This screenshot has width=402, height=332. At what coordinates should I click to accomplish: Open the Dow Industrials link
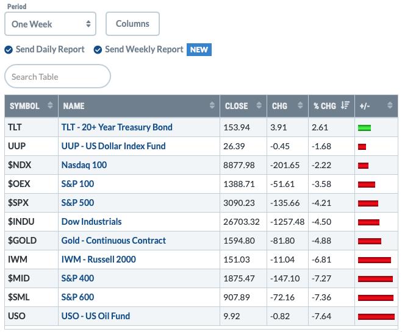(x=92, y=222)
